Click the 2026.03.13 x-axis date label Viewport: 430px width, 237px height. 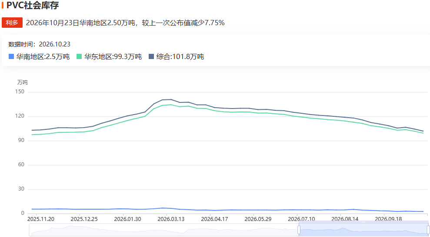tap(171, 219)
